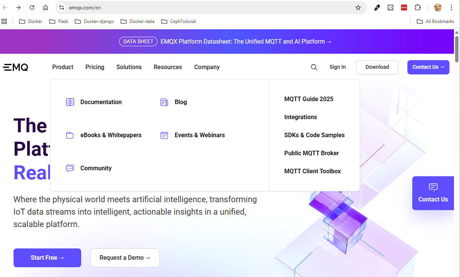Viewport: 460px width, 277px height.
Task: Click the Documentation book icon
Action: [70, 102]
